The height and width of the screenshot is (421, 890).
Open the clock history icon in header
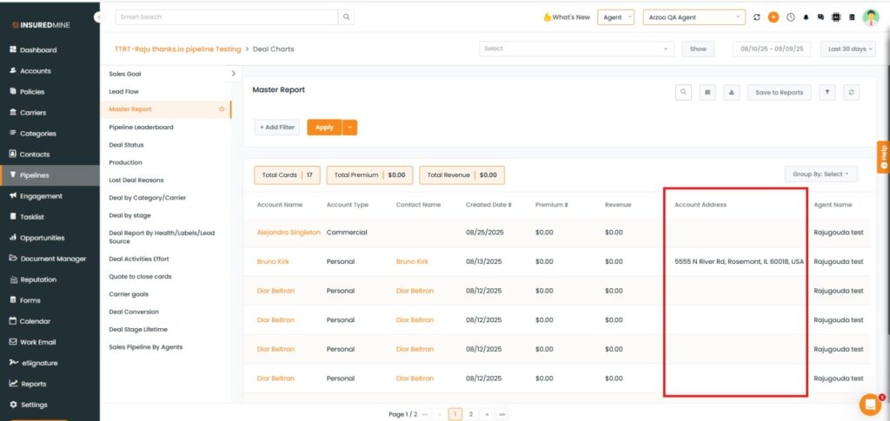(790, 17)
